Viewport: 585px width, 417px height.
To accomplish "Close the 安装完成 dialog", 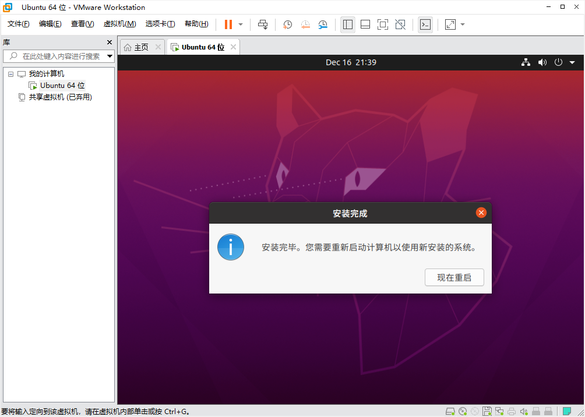I will 481,213.
